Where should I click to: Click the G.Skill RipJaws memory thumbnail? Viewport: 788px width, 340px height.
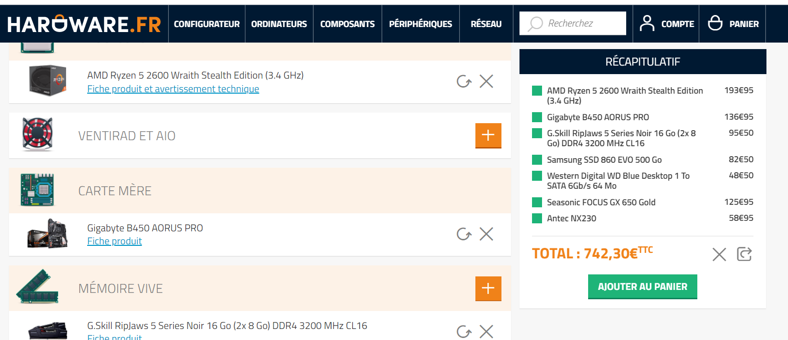tap(48, 330)
